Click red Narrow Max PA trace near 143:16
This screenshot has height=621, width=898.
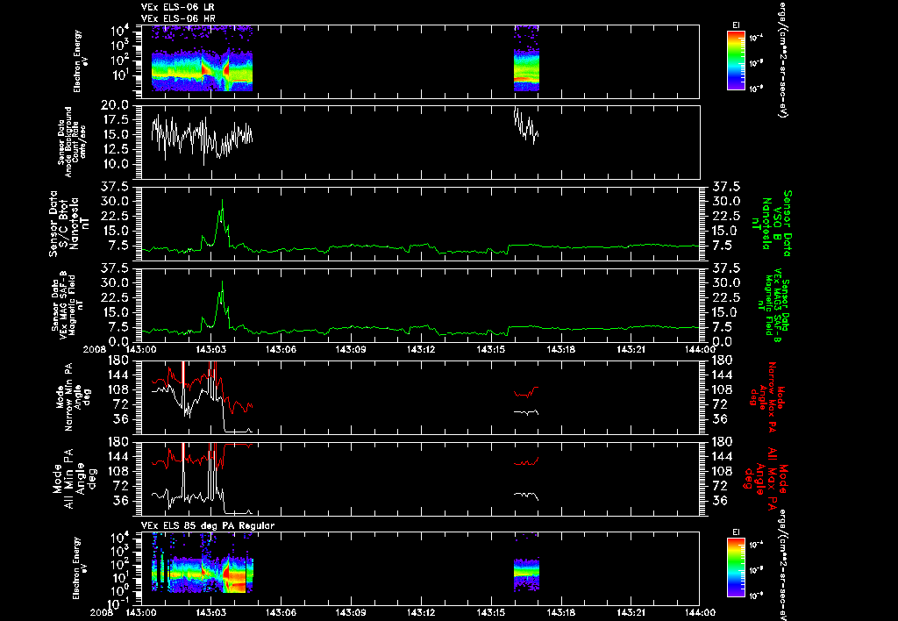pos(526,392)
